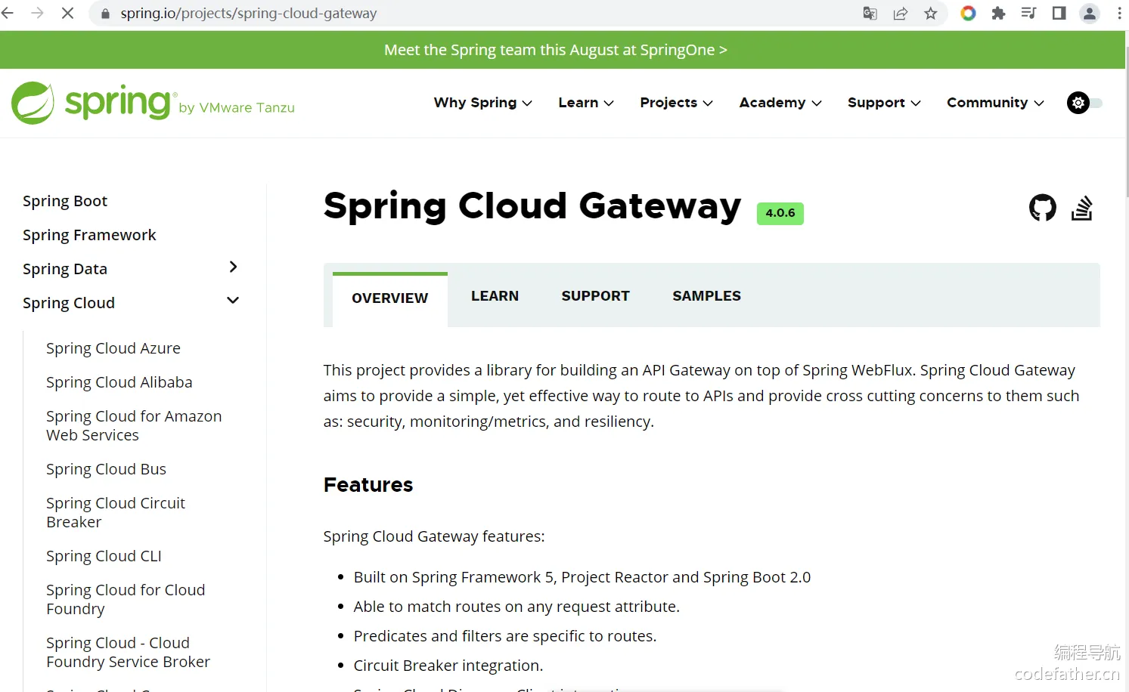Go to Spring Cloud CLI
Viewport: 1129px width, 692px height.
click(x=104, y=556)
